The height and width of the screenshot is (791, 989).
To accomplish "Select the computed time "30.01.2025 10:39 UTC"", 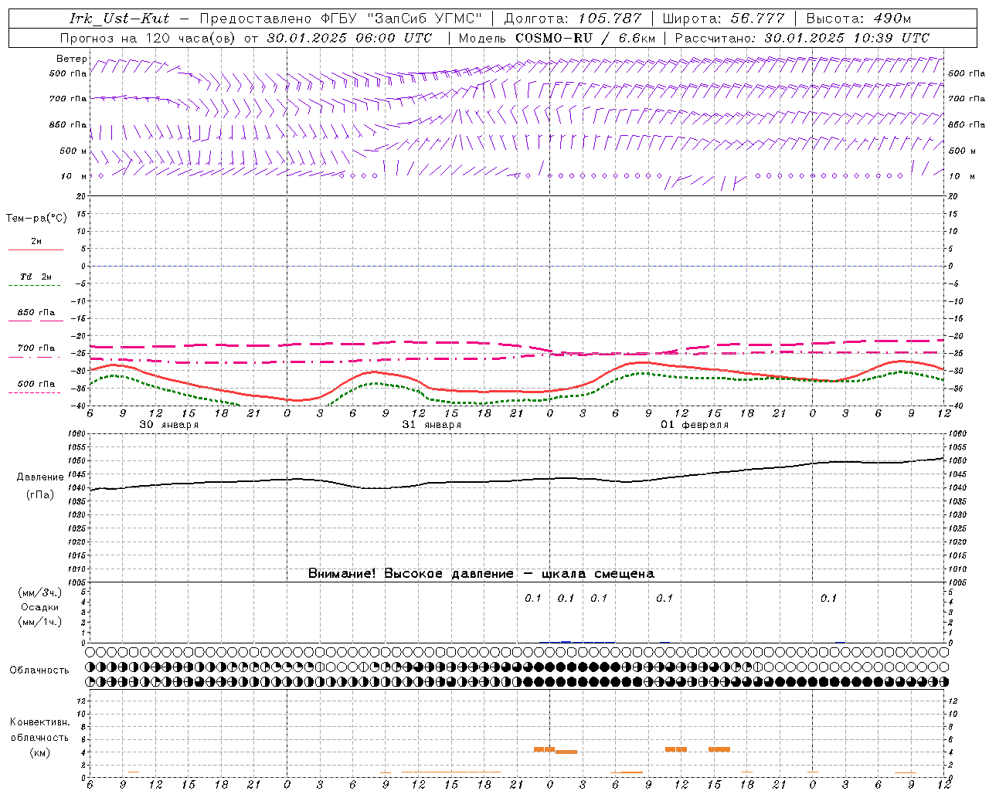I will coord(847,38).
